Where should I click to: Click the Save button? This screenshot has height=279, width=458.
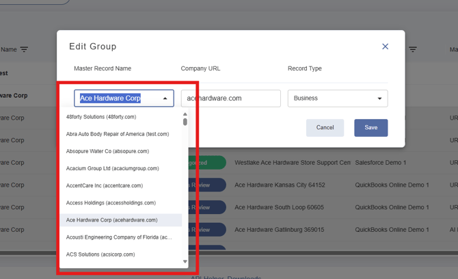pyautogui.click(x=371, y=128)
